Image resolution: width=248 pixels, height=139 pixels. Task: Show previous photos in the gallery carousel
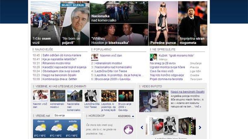(142, 127)
